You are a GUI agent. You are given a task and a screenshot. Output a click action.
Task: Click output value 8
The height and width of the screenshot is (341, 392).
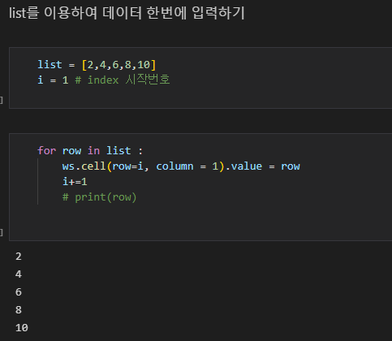(x=19, y=310)
